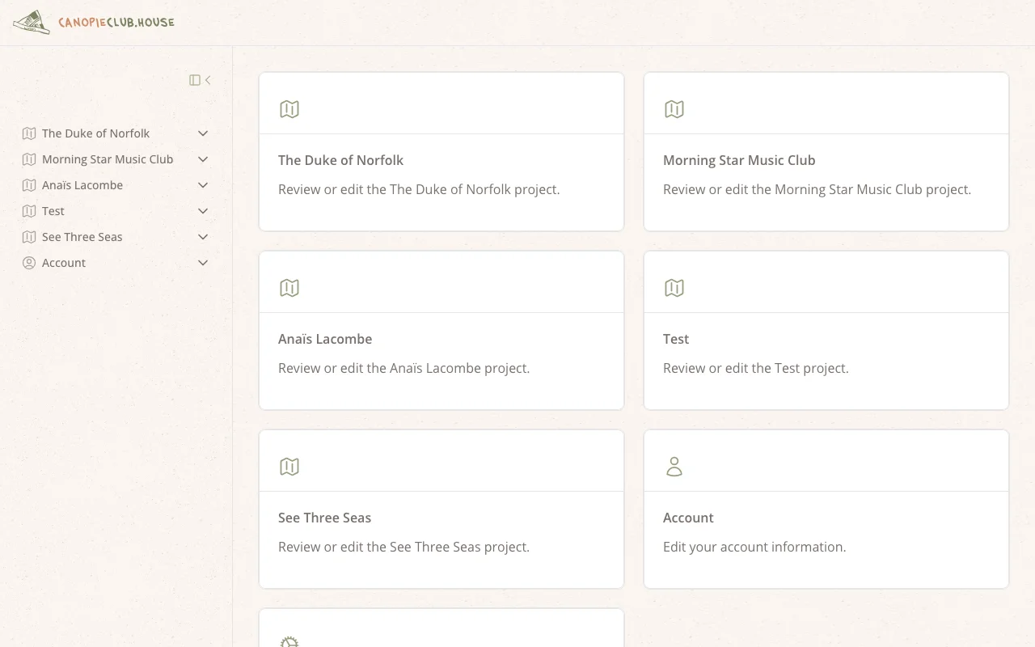1035x647 pixels.
Task: Click 'Review or edit the Test project.'
Action: [x=755, y=368]
